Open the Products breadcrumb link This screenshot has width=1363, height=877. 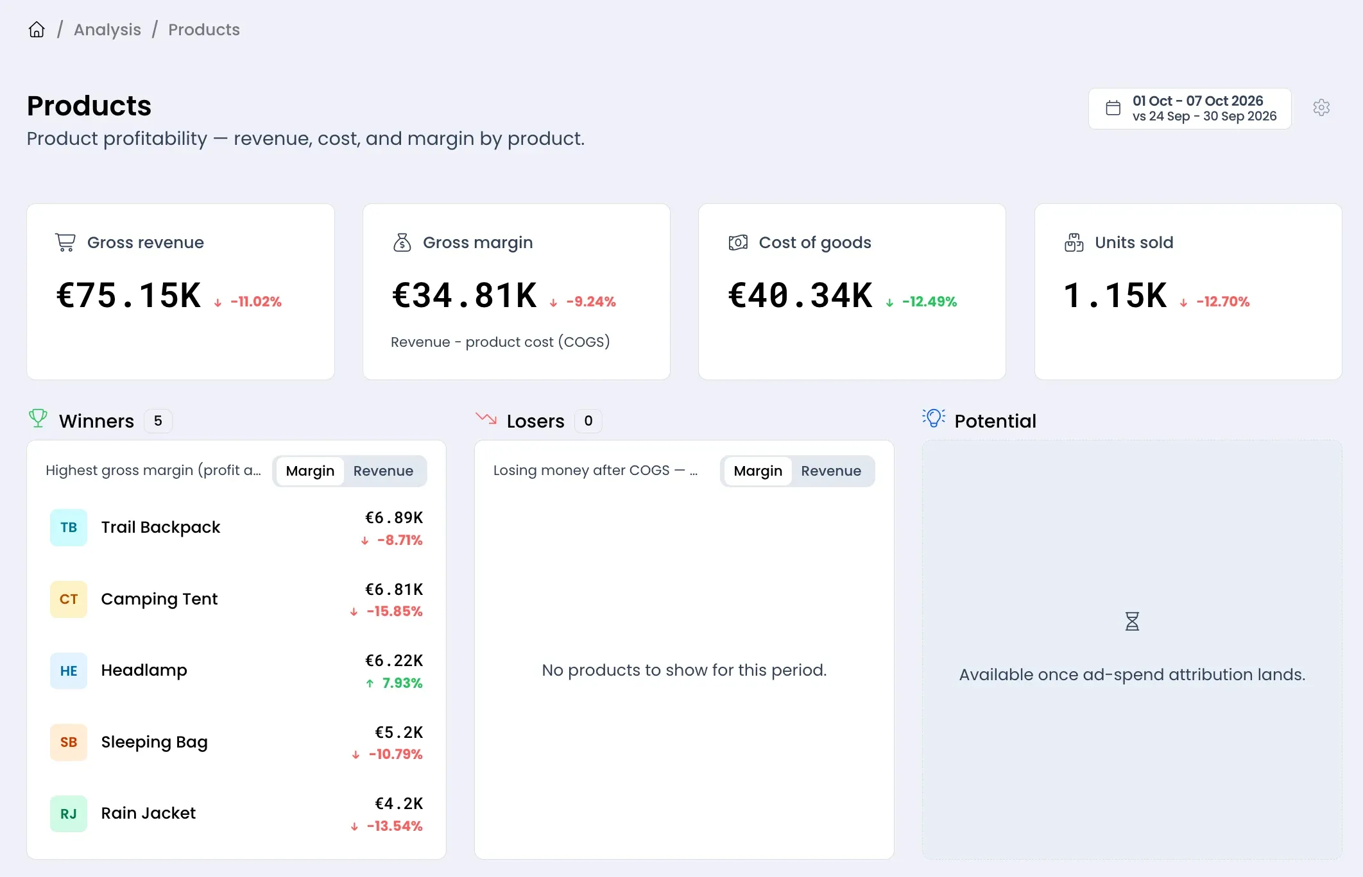pos(204,29)
